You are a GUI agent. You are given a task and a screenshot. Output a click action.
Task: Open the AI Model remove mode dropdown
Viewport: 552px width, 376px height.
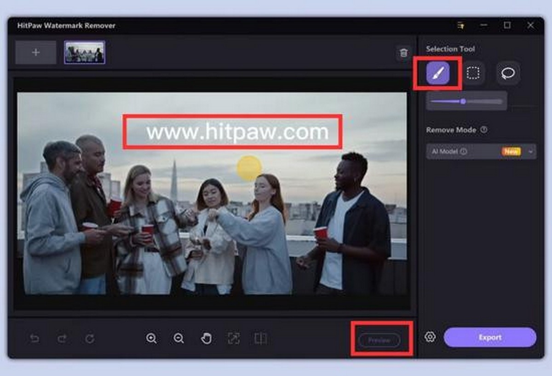[481, 151]
